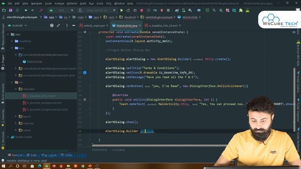301x169 pixels.
Task: Expand the mipmap folder
Action: 16,123
